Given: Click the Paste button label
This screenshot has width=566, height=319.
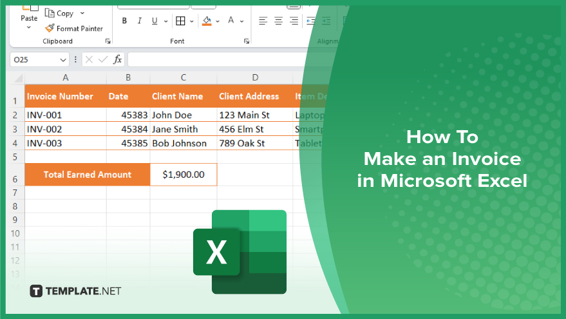Looking at the screenshot, I should (29, 18).
